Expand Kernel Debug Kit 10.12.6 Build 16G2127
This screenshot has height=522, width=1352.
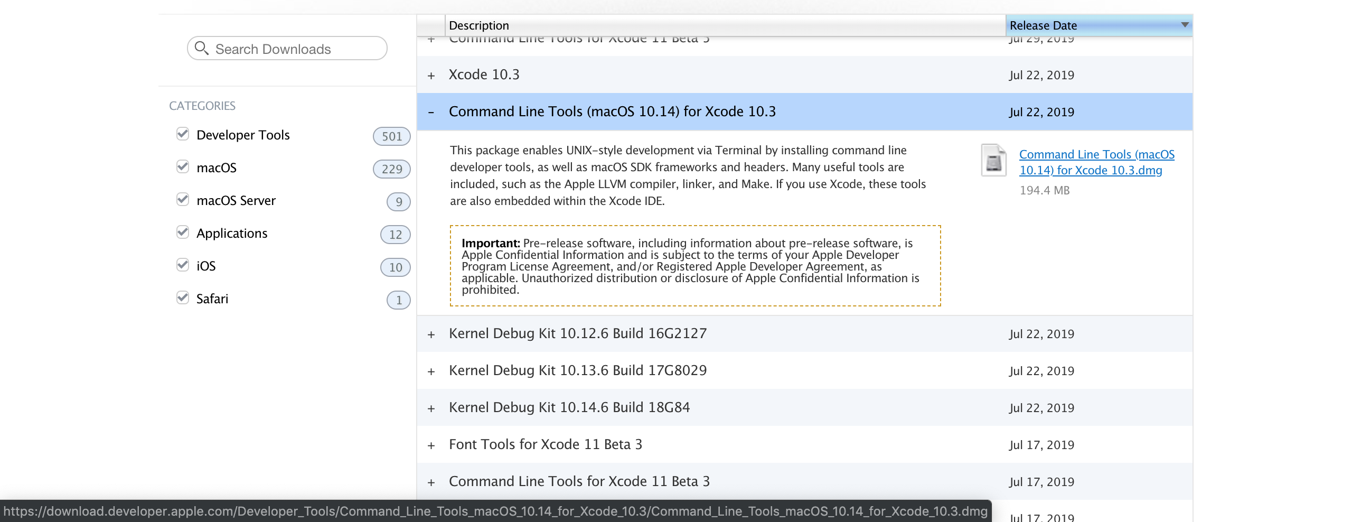pyautogui.click(x=431, y=334)
